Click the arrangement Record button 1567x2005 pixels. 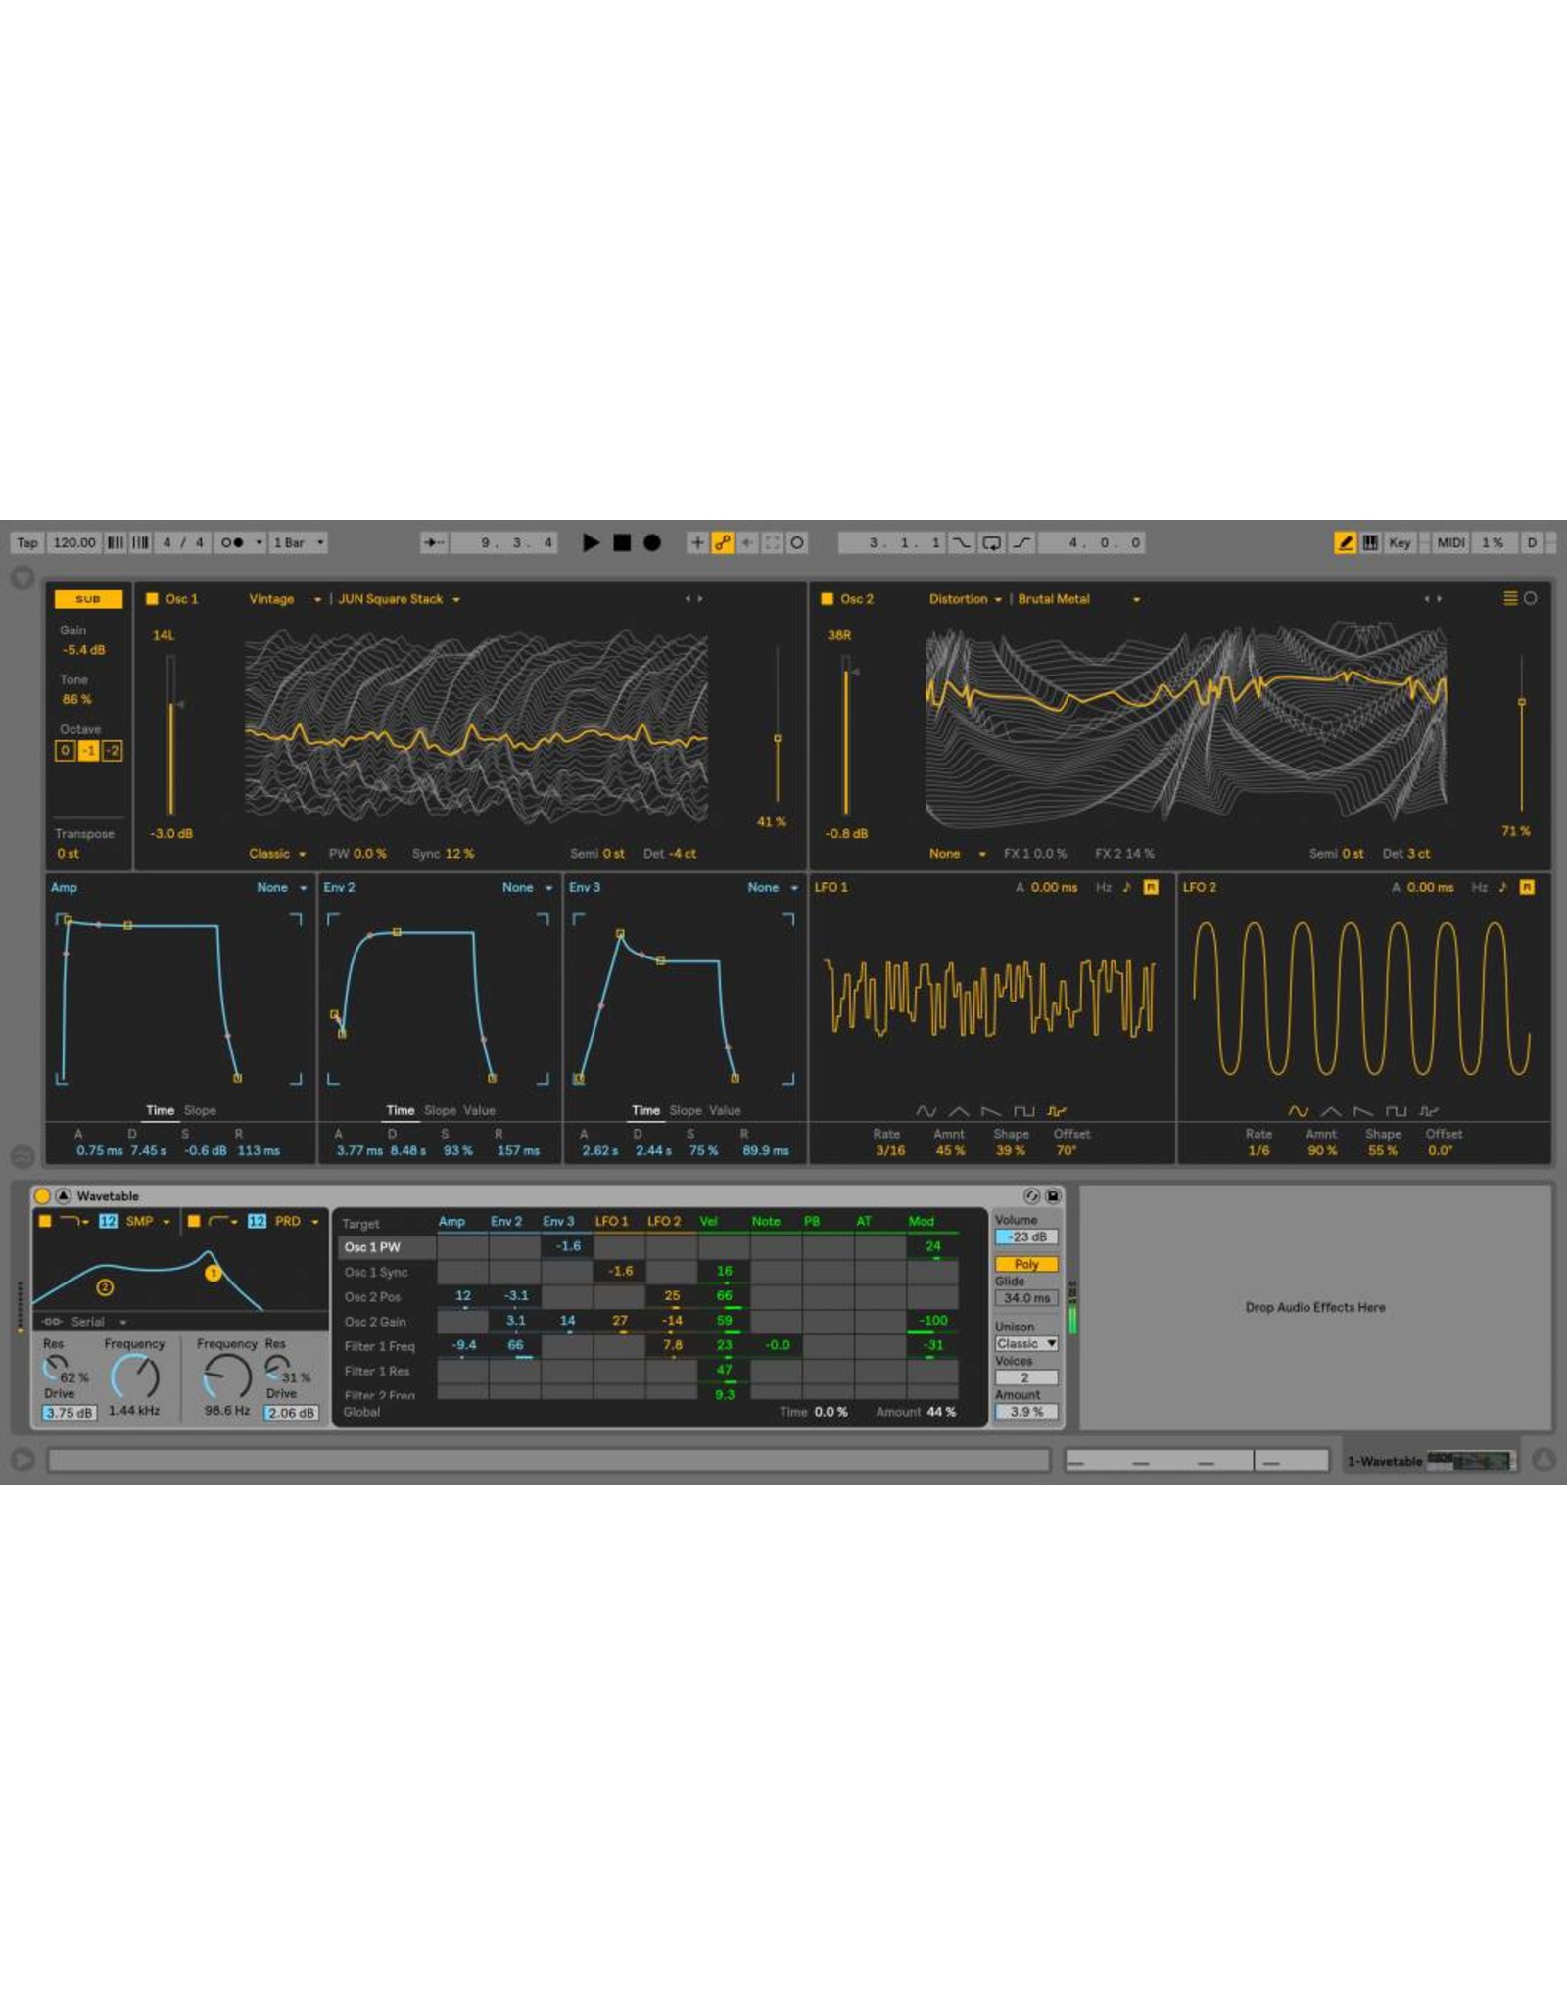pyautogui.click(x=652, y=542)
